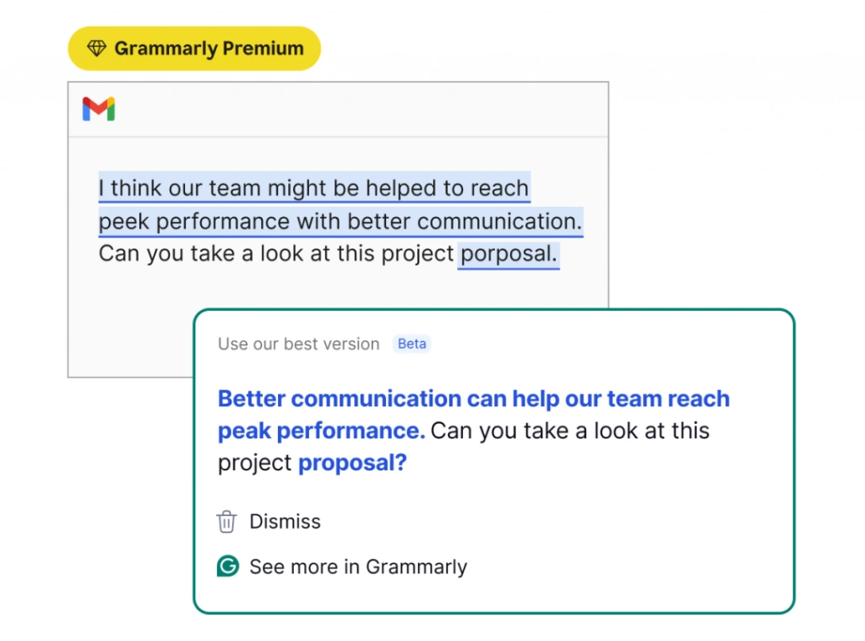Dismiss the suggested rewrite
This screenshot has height=641, width=865.
coord(269,521)
